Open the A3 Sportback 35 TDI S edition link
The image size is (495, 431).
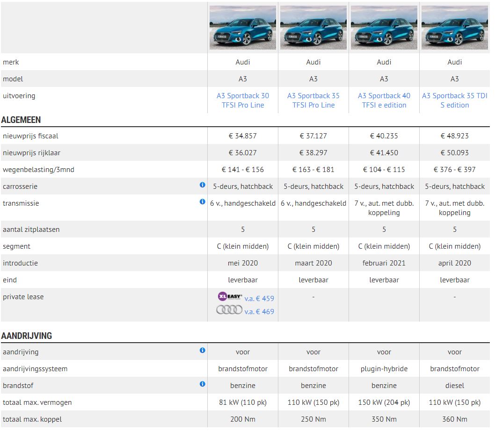pyautogui.click(x=455, y=101)
